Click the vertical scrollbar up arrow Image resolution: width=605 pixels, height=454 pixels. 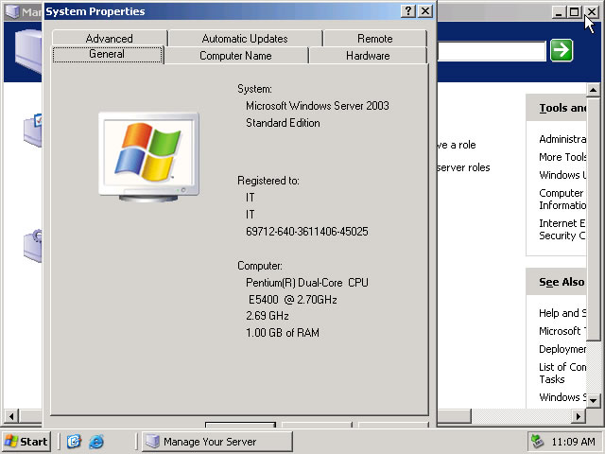pyautogui.click(x=593, y=90)
